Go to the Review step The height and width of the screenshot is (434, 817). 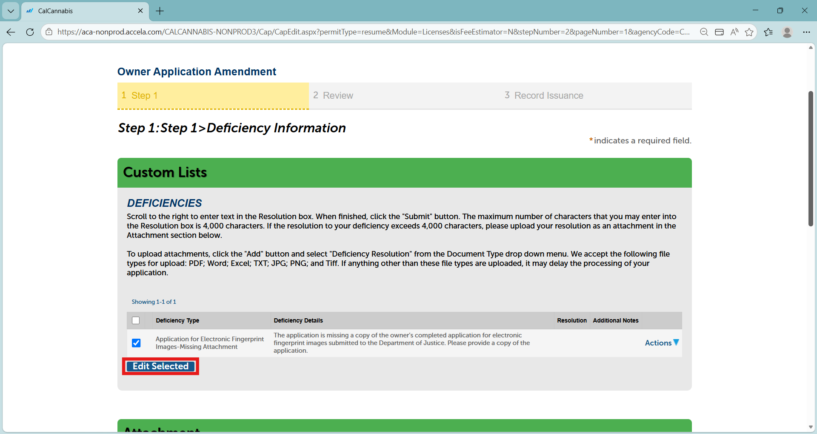[x=404, y=96]
